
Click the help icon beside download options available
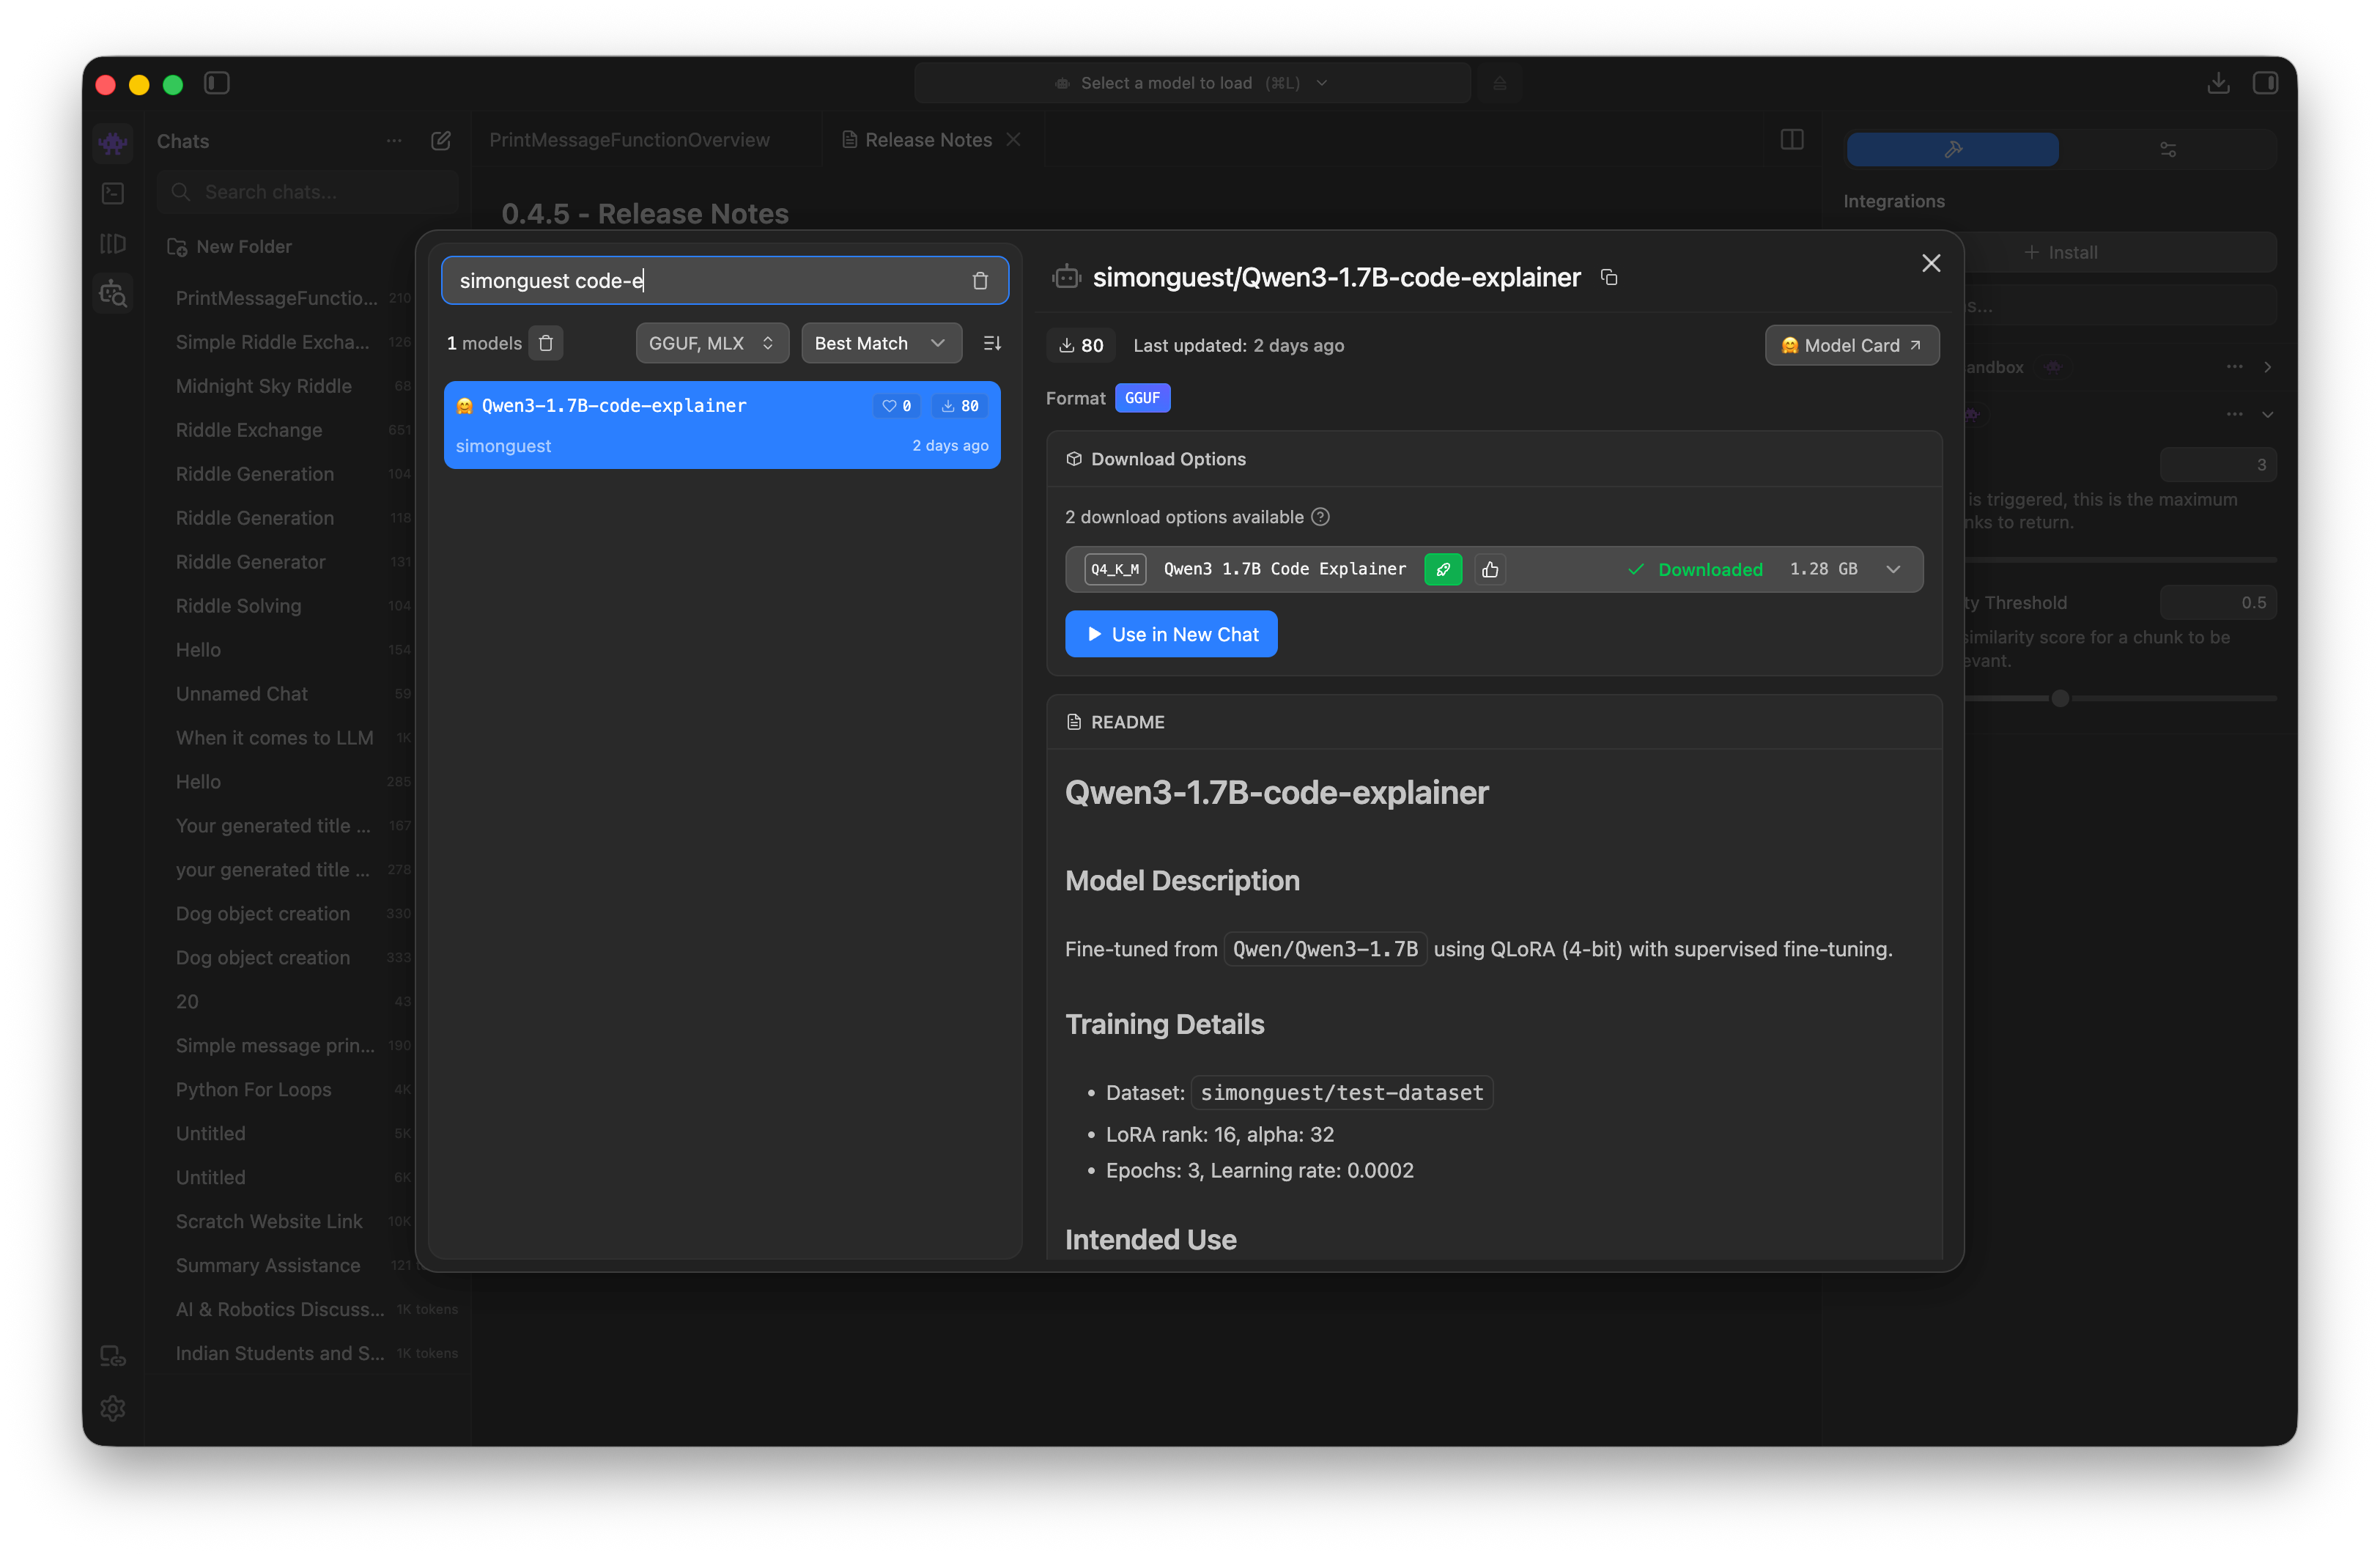pyautogui.click(x=1320, y=517)
